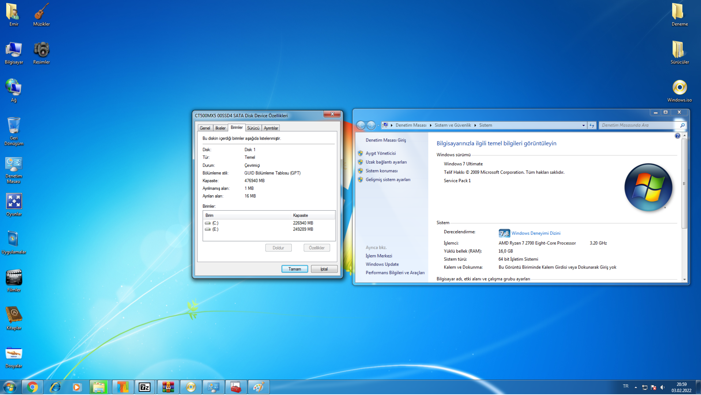Select the Ağ network desktop icon
Image resolution: width=701 pixels, height=395 pixels.
coord(14,91)
